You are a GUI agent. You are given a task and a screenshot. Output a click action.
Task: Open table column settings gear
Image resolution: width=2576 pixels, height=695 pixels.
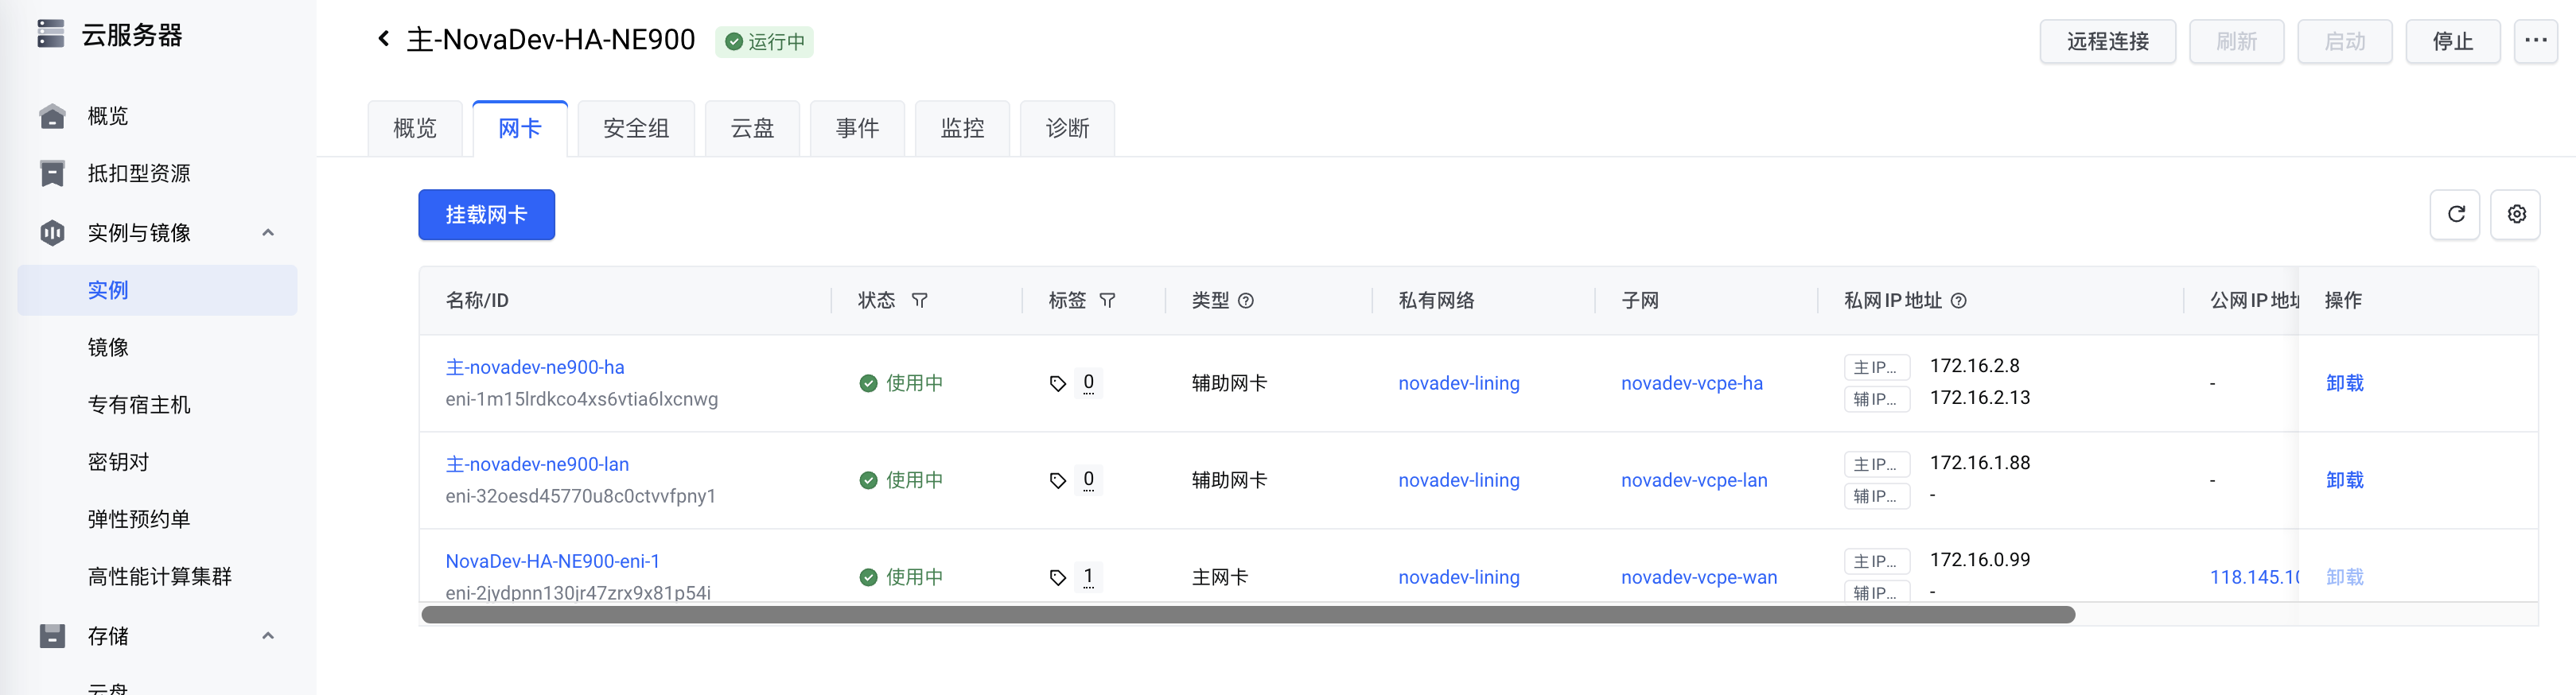tap(2516, 214)
